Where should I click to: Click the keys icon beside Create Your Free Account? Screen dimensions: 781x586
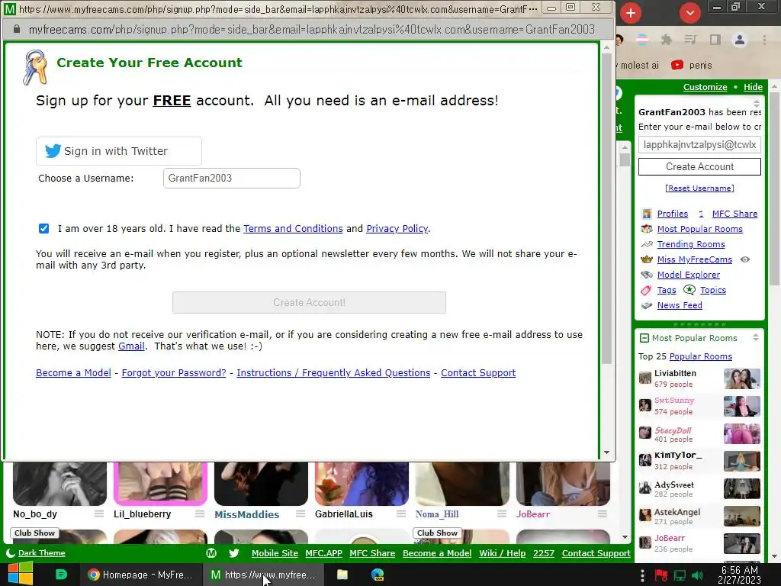point(35,67)
